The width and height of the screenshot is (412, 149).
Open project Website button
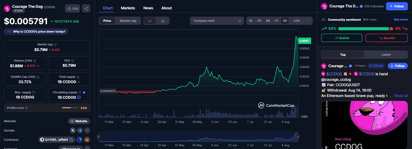(79, 121)
